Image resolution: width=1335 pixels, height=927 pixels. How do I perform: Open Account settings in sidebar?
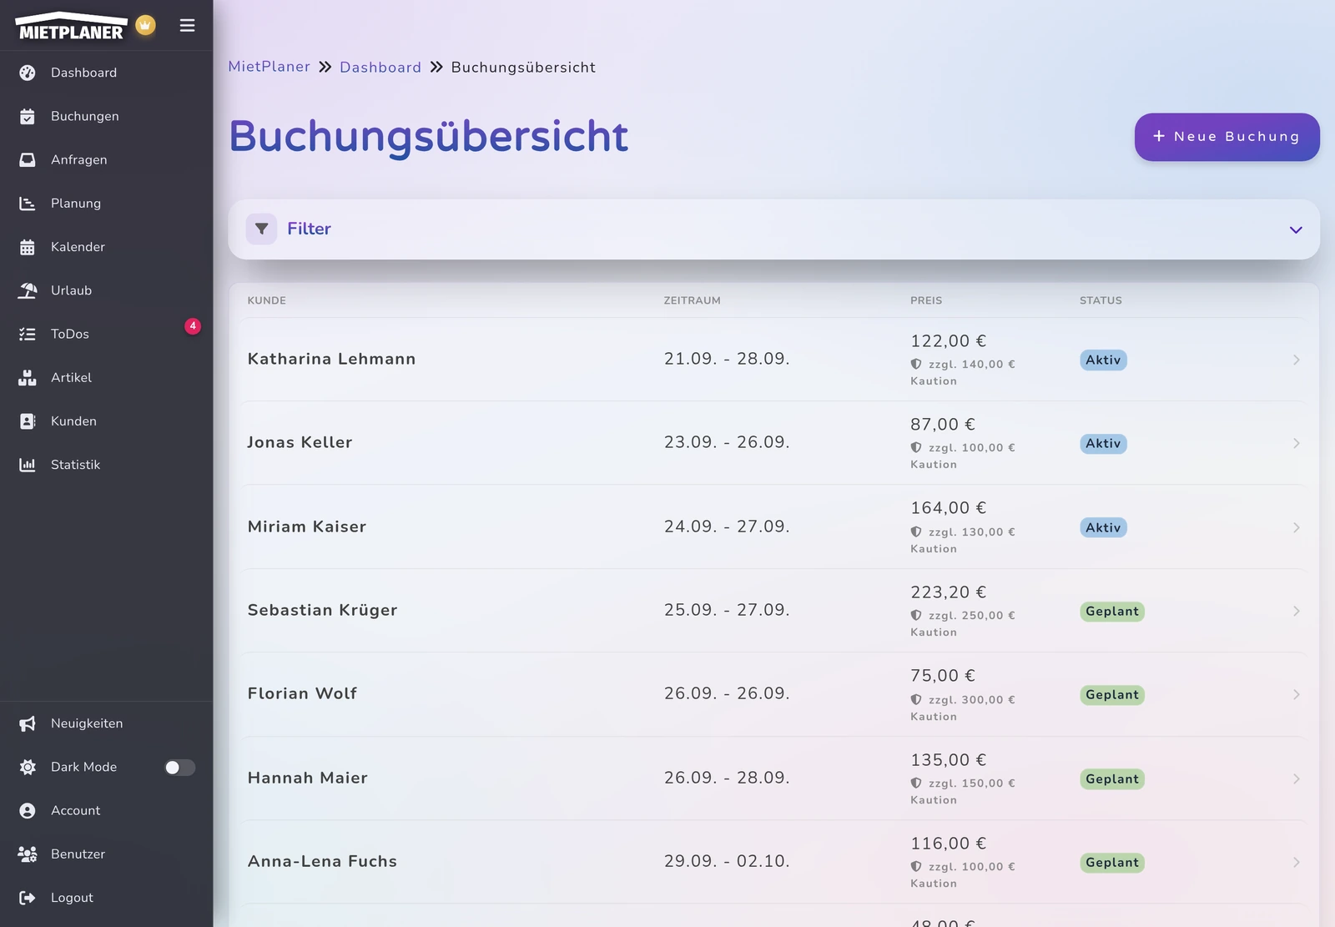[106, 810]
